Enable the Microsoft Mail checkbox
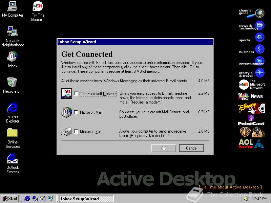 coord(76,112)
